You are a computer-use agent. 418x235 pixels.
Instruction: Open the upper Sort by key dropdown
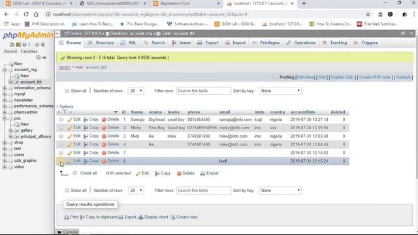coord(280,91)
